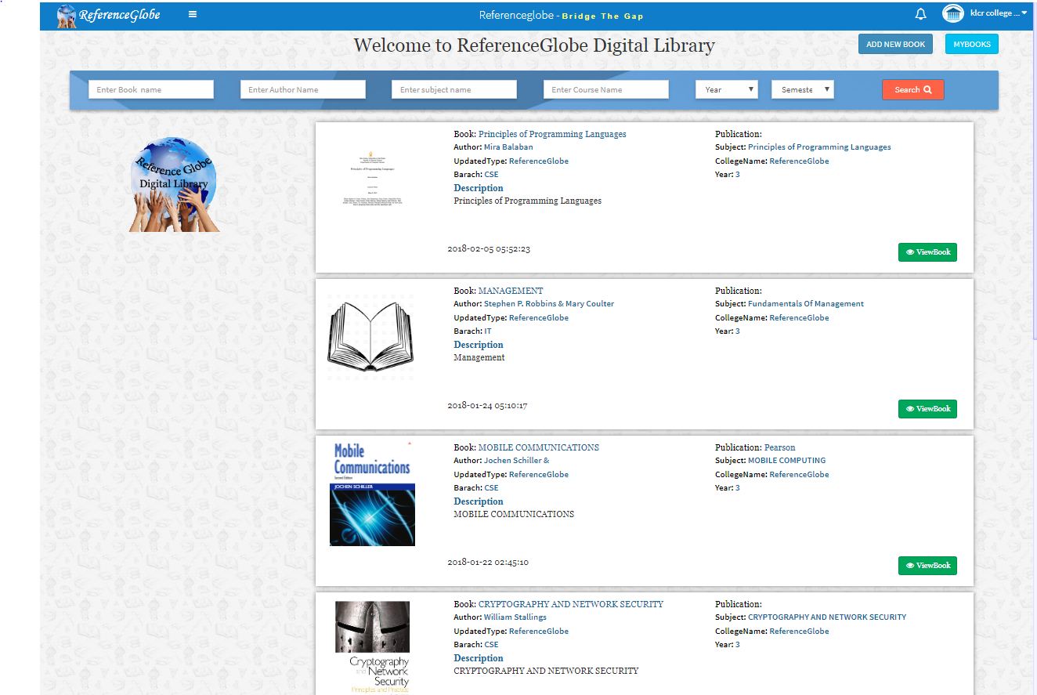Click the Reference Globe Digital Library image

[x=174, y=184]
